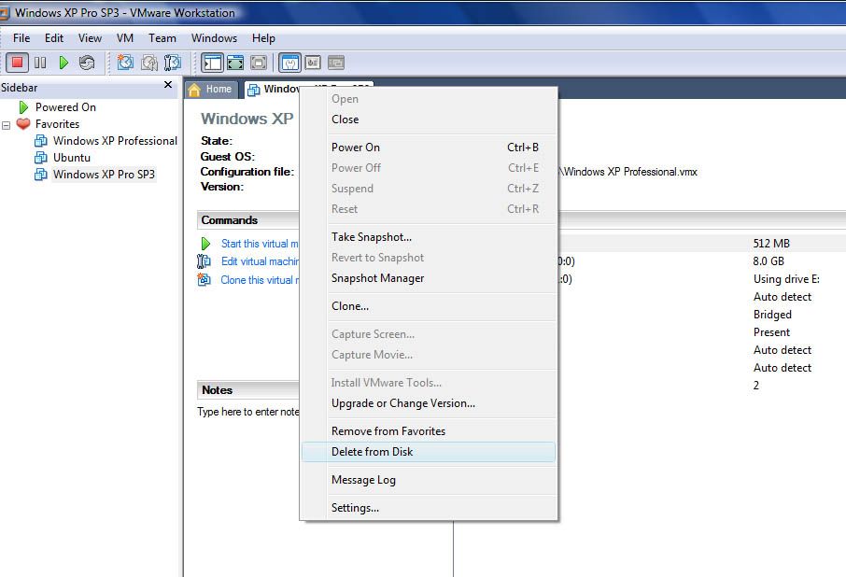Click the Notes text entry area
Screen dimensions: 846x577
tap(248, 412)
